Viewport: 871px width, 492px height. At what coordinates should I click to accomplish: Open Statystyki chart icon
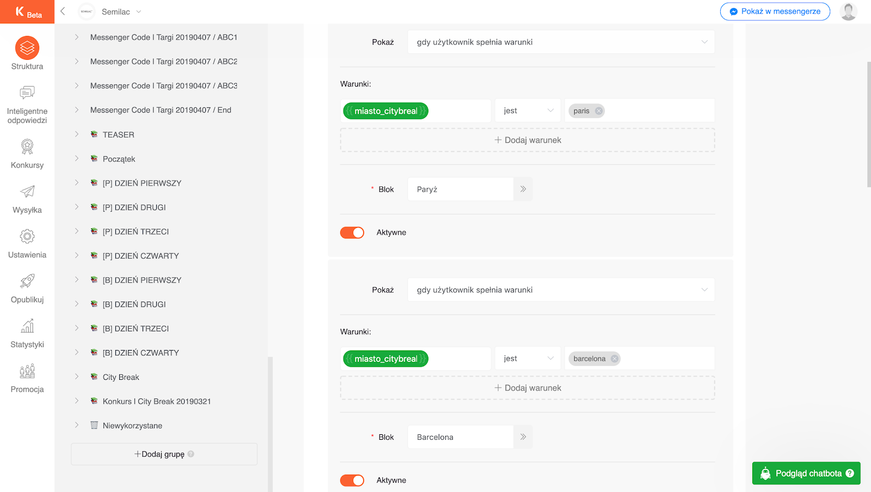point(27,327)
